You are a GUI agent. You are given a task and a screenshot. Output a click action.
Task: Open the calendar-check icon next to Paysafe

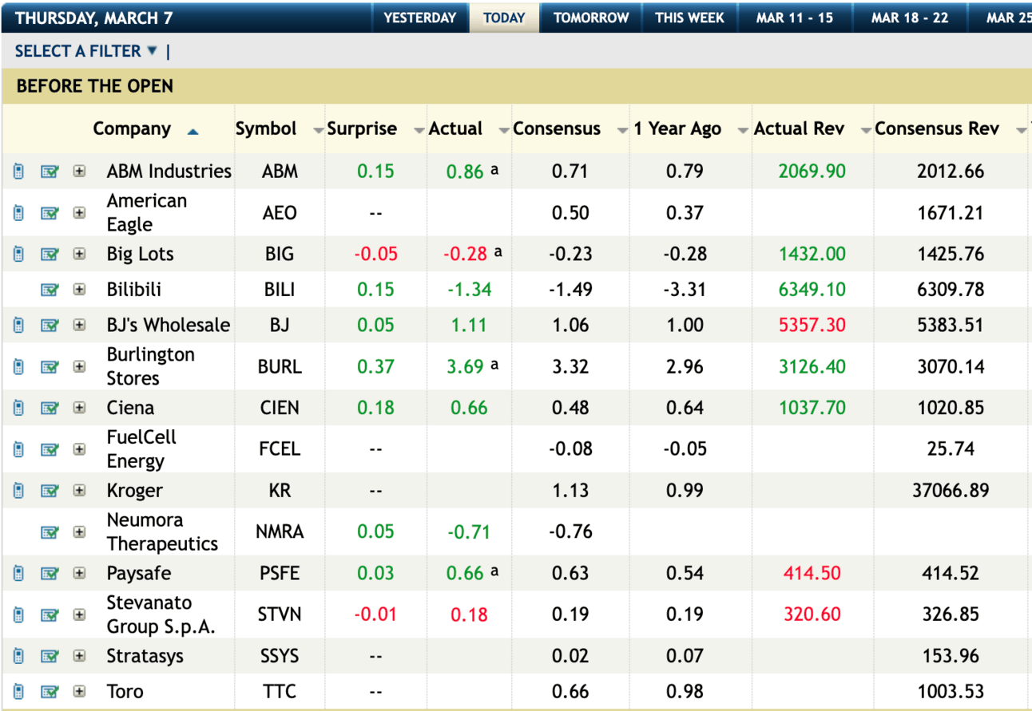point(50,573)
